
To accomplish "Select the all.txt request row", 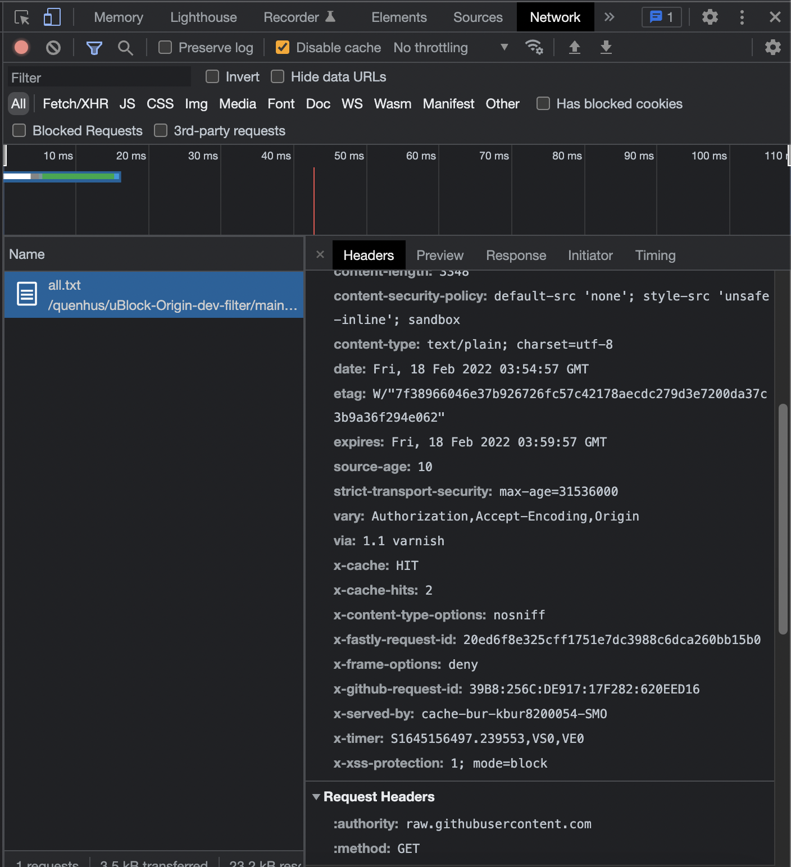I will [x=154, y=295].
